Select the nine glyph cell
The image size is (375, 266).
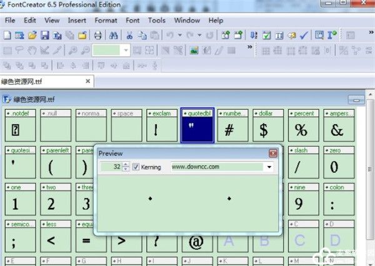pyautogui.click(x=304, y=199)
